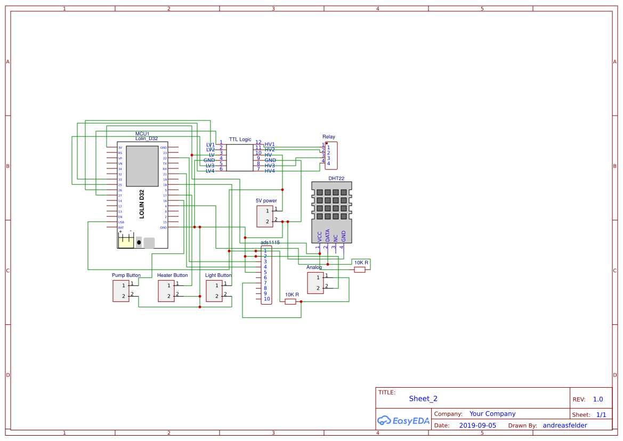Click the EasyEDA logo in the title block
This screenshot has height=441, width=623.
point(403,420)
